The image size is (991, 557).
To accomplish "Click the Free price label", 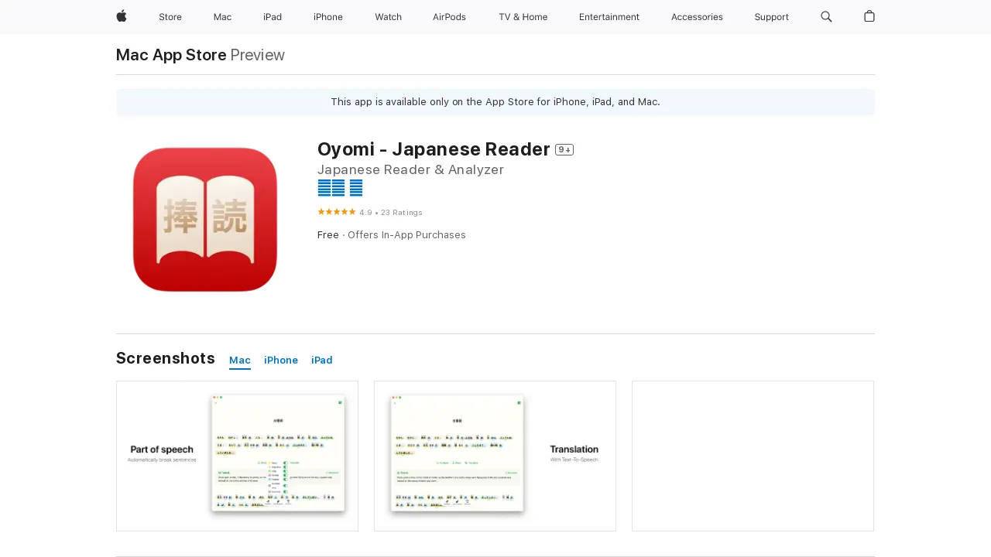I will (328, 235).
